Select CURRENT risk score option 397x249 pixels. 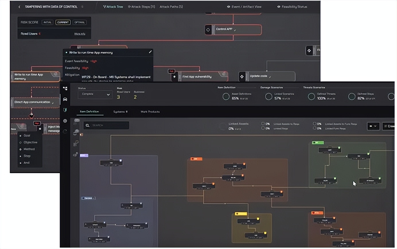(x=63, y=22)
